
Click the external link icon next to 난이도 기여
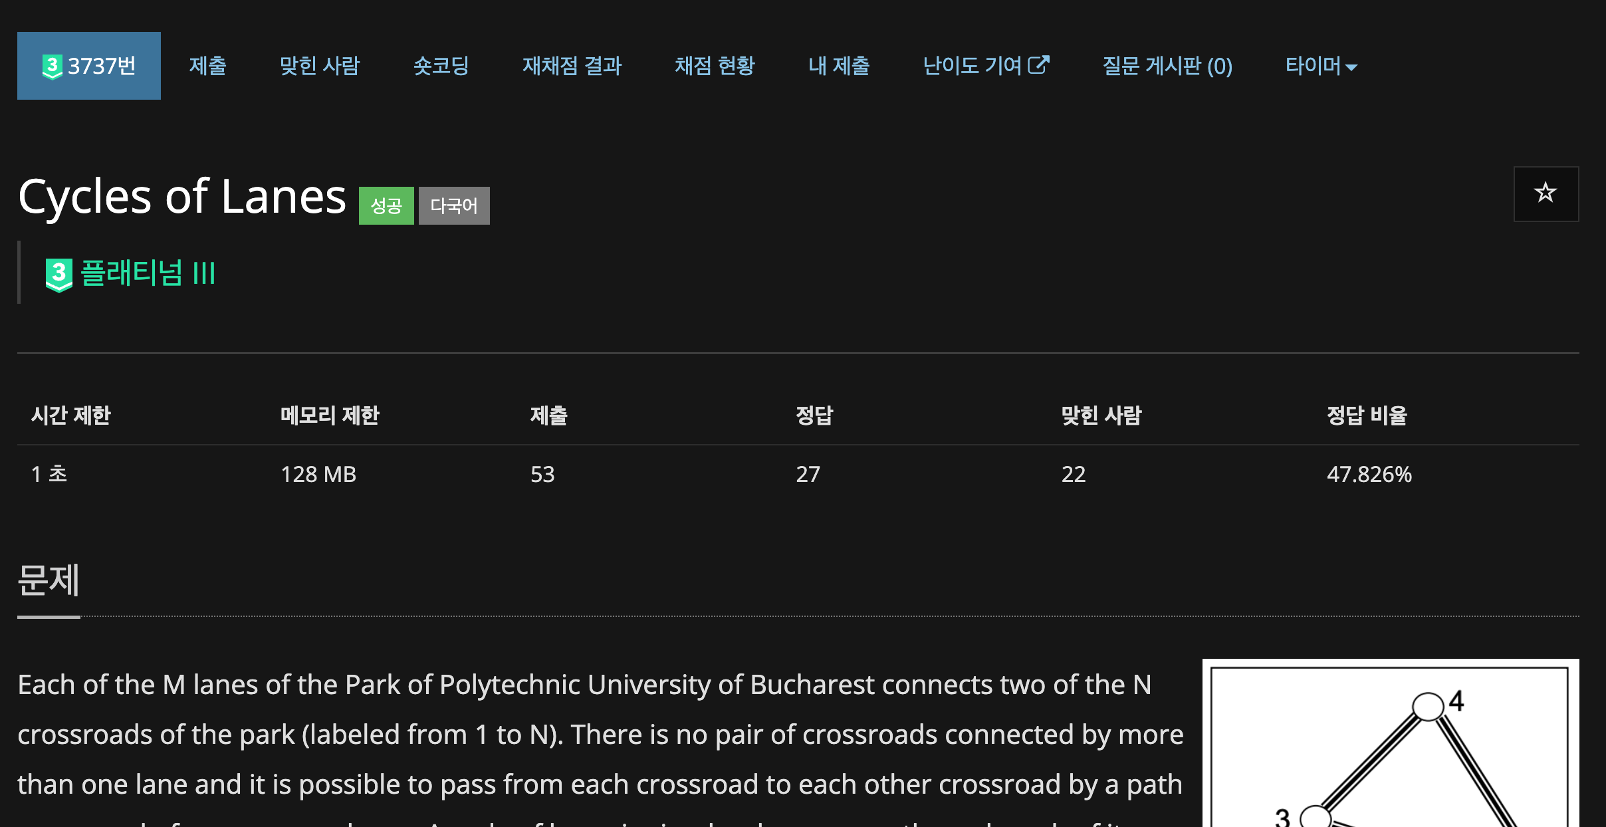pos(1039,65)
